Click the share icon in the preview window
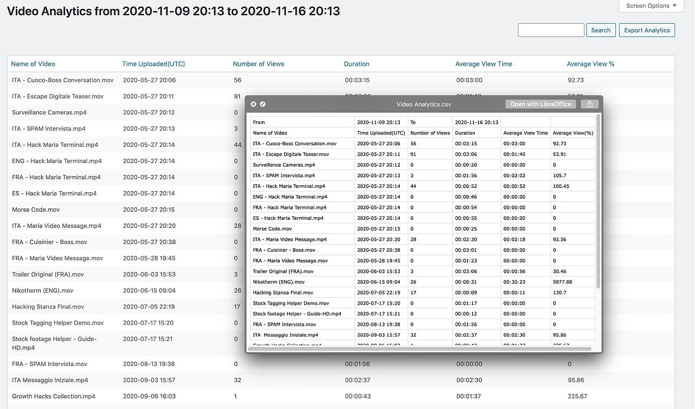Viewport: 695px width, 409px height. [x=589, y=104]
